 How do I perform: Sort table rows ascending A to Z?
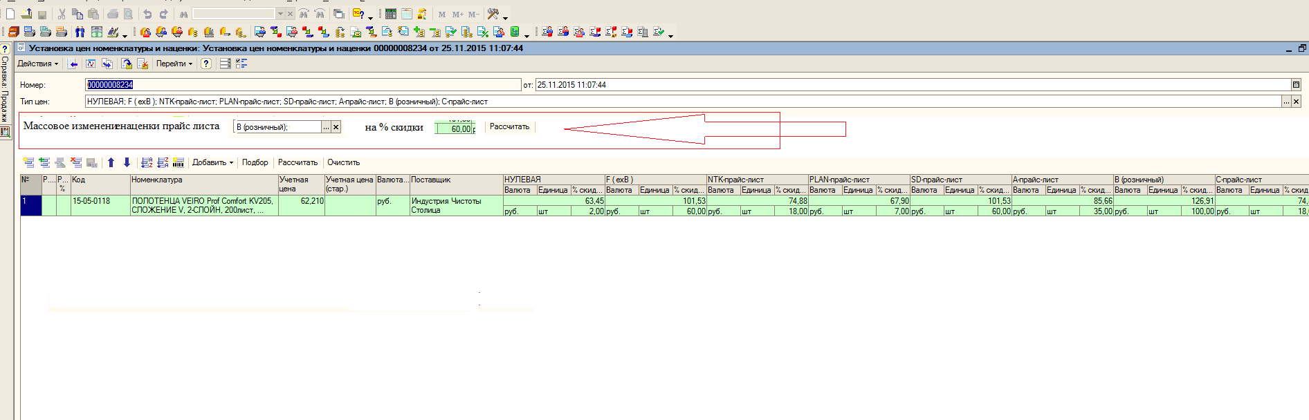point(147,162)
